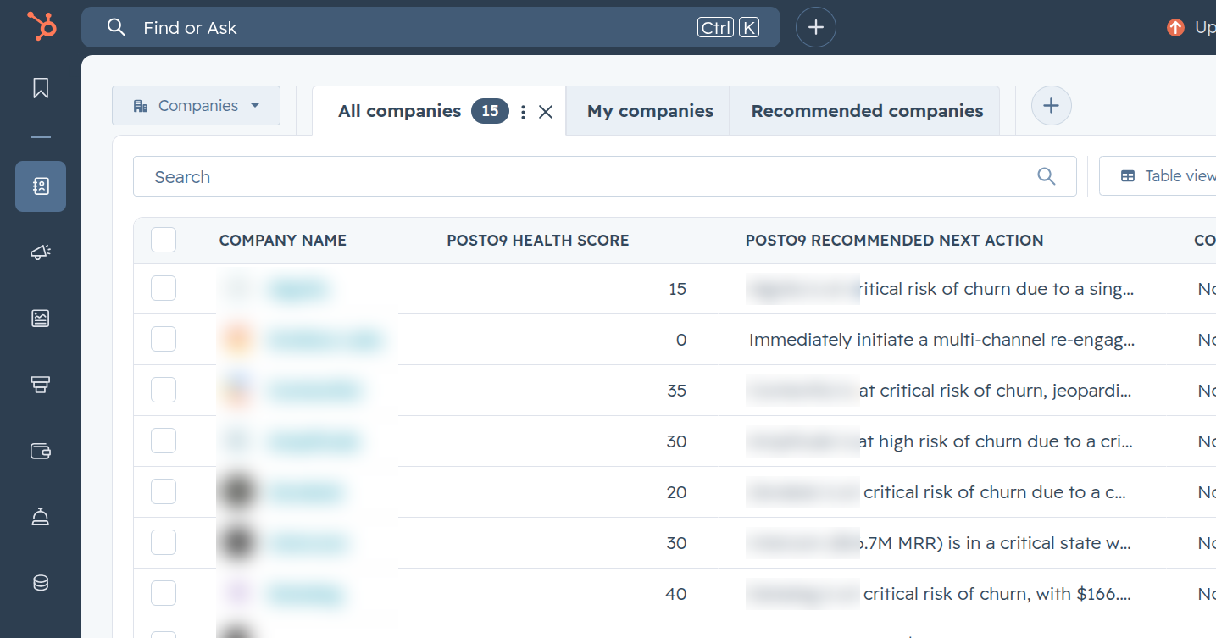
Task: Click the magnifier in Find or Ask bar
Action: 116,27
